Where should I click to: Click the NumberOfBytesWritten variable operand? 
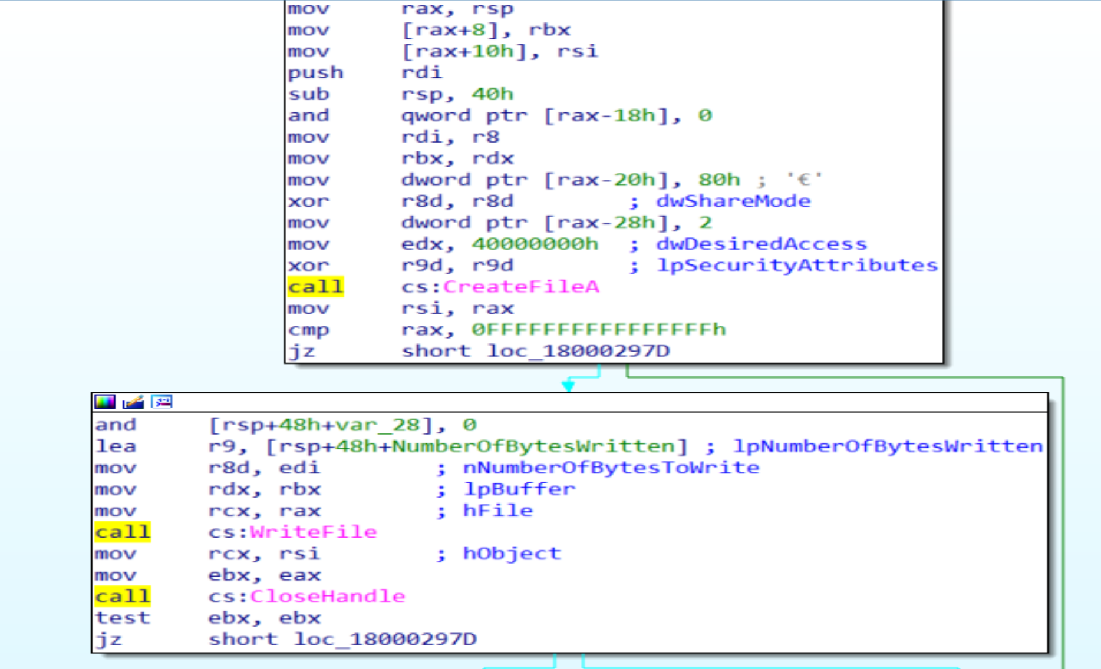tap(533, 446)
